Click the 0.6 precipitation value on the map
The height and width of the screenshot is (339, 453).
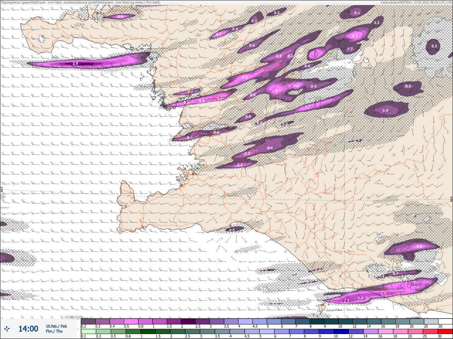(419, 246)
